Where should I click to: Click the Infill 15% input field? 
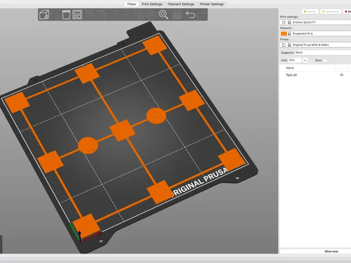pos(295,60)
